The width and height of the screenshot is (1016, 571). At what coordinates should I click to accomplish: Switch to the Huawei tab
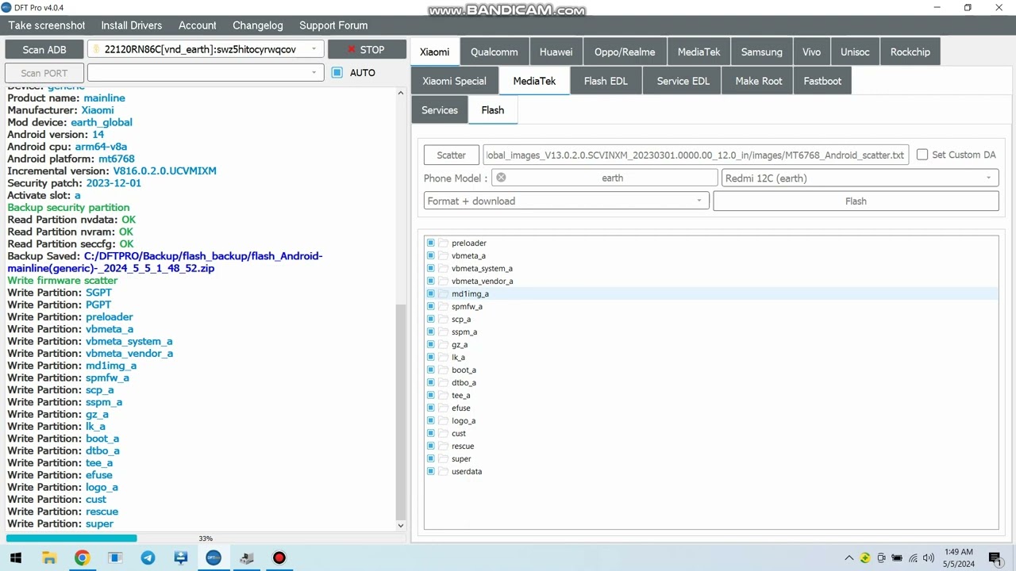click(556, 52)
